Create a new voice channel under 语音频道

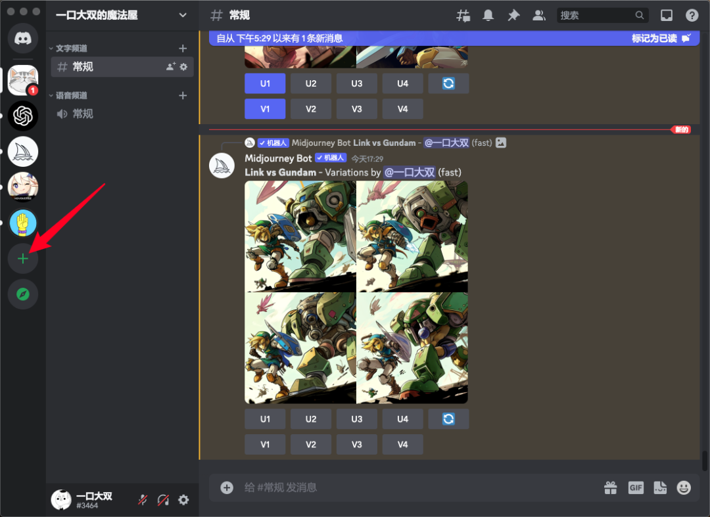183,95
